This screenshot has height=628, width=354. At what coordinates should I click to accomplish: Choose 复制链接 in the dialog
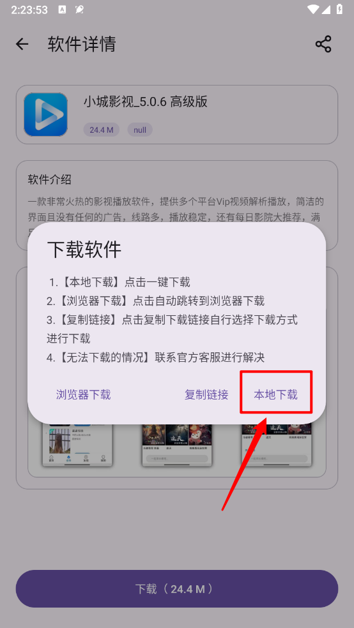[x=206, y=395]
